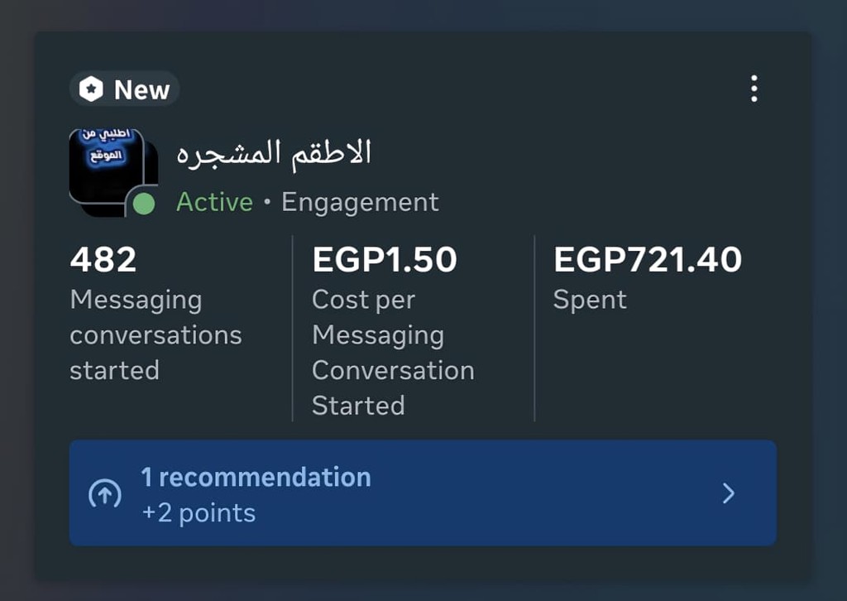Click the hexagon star icon beside New

tap(91, 89)
